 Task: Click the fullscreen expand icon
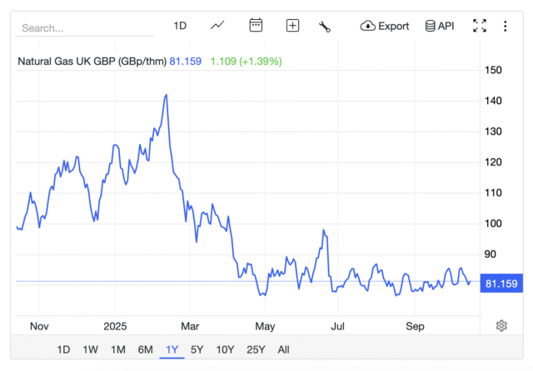tap(480, 26)
